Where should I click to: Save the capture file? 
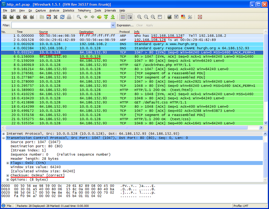pyautogui.click(x=49, y=17)
